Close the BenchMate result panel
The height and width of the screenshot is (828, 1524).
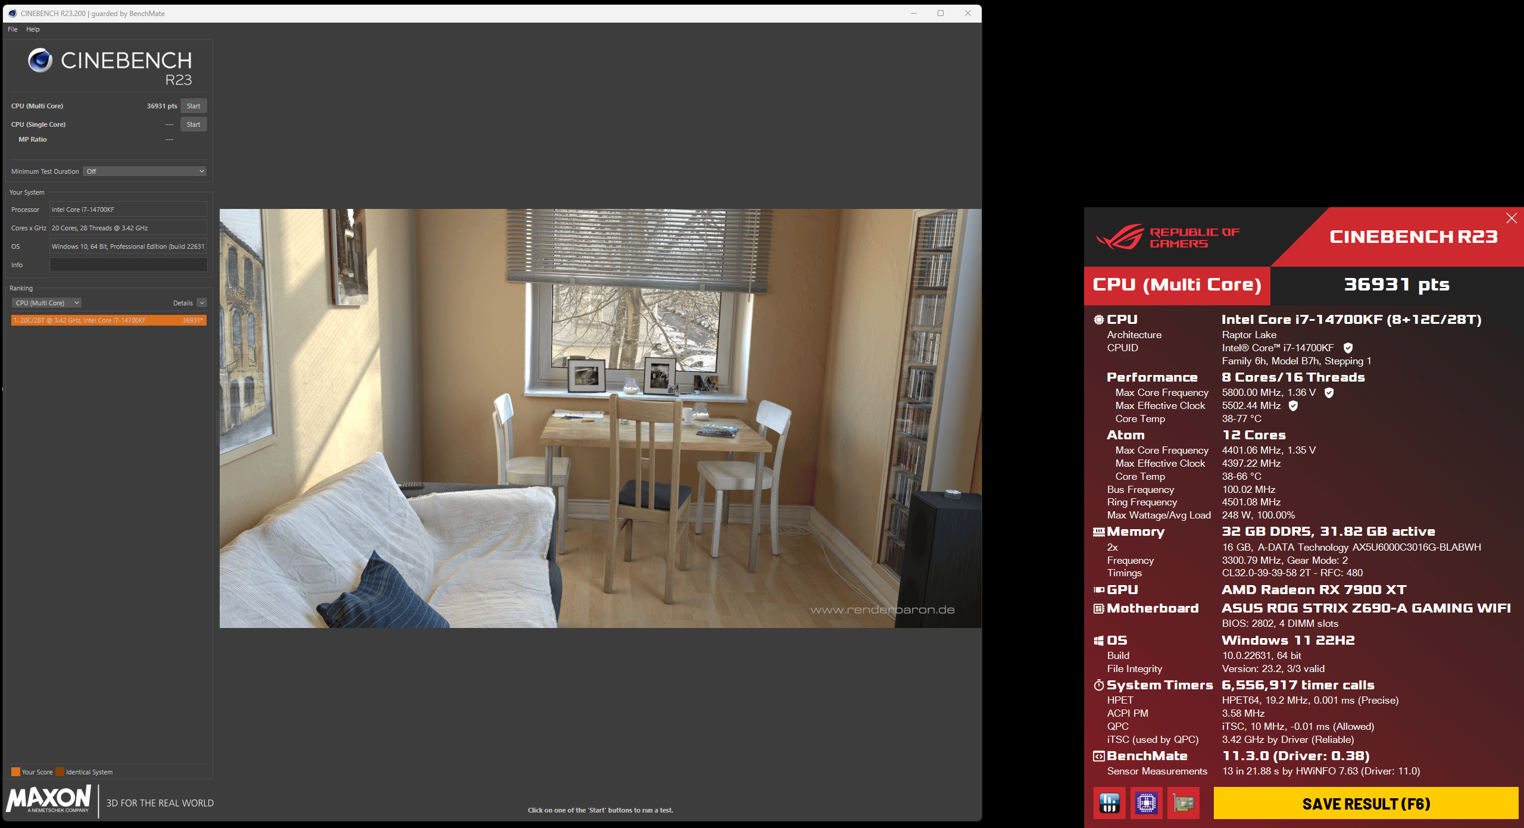(x=1511, y=218)
